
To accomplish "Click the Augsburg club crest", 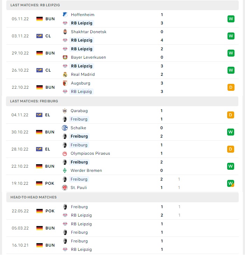I will 65,83.
